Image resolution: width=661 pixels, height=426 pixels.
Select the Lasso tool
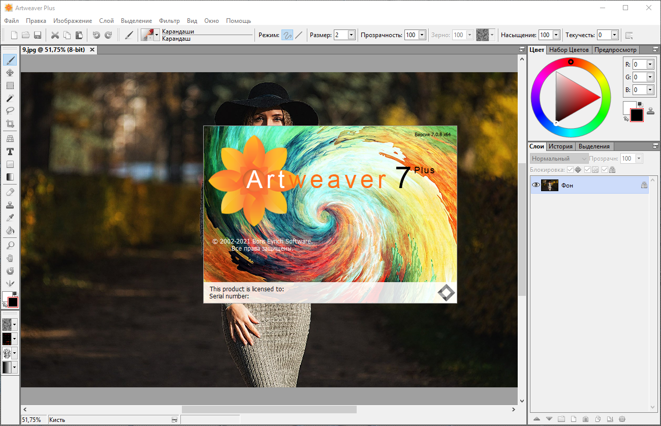click(x=10, y=110)
